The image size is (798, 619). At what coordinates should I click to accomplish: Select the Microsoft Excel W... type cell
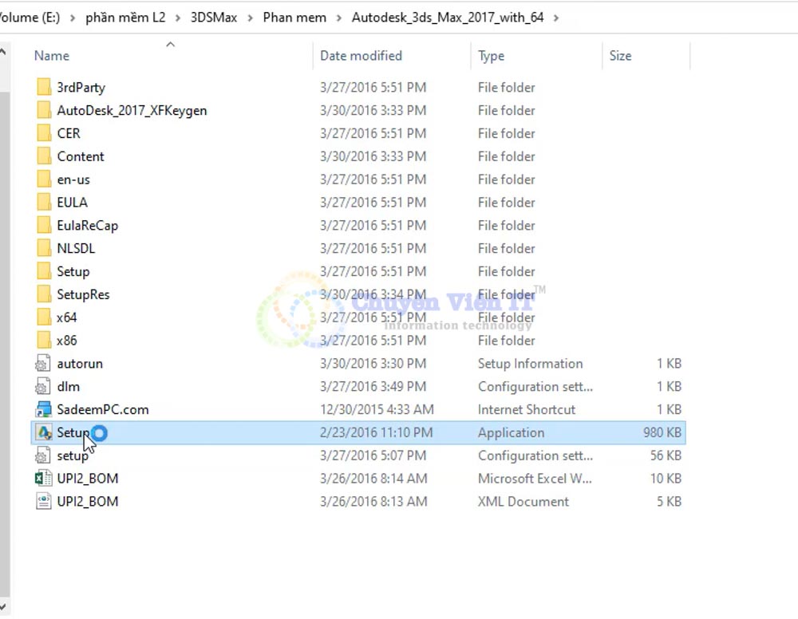[535, 478]
